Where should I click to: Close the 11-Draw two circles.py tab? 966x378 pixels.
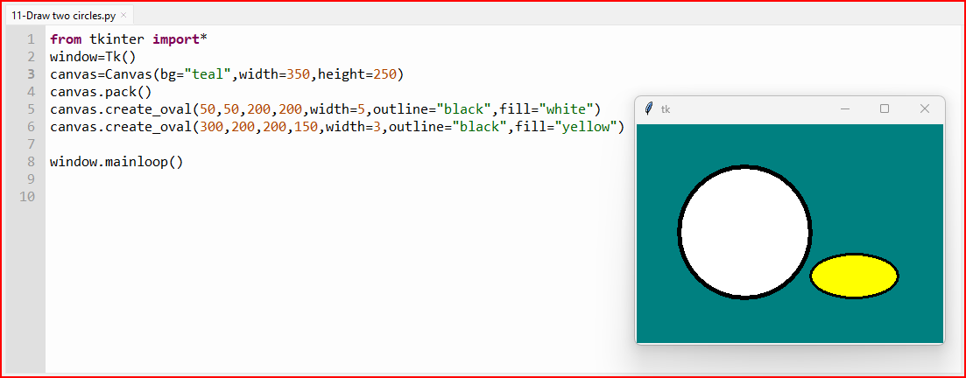(123, 15)
